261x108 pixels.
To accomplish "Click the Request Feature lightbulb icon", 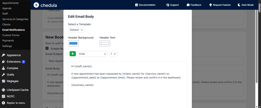I will (x=211, y=5).
